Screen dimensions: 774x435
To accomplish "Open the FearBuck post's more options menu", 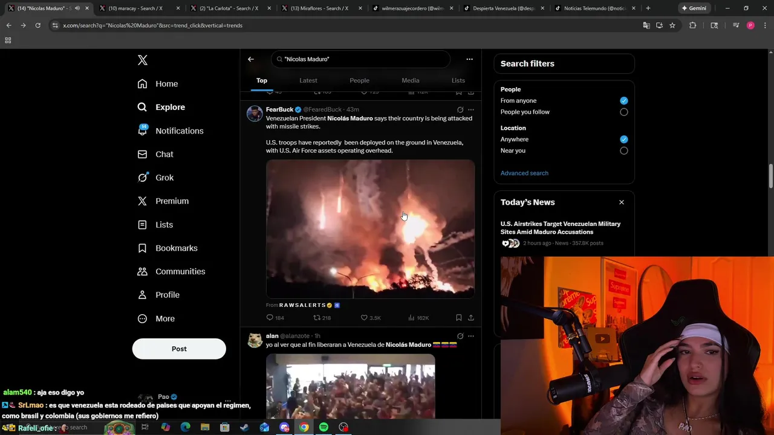I will click(x=471, y=109).
